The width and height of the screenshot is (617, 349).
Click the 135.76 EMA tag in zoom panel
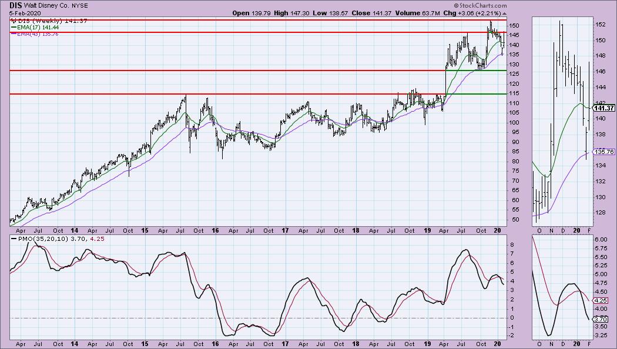coord(603,152)
